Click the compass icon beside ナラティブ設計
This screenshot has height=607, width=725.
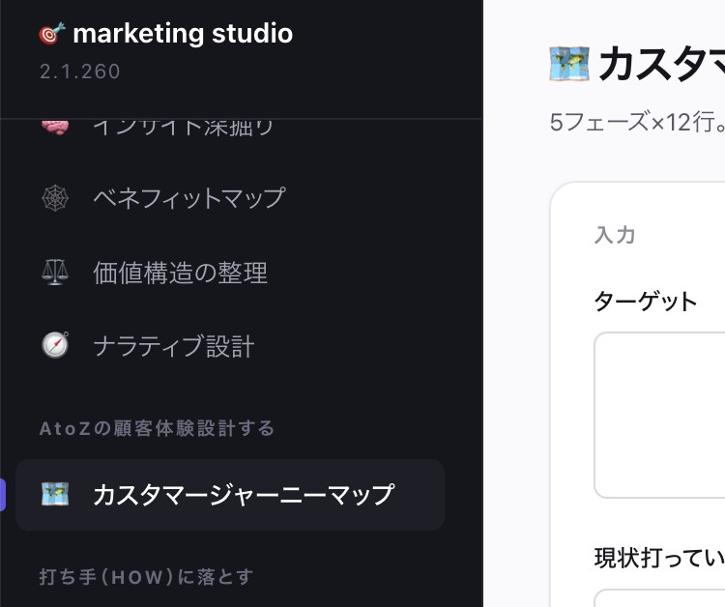(x=55, y=345)
